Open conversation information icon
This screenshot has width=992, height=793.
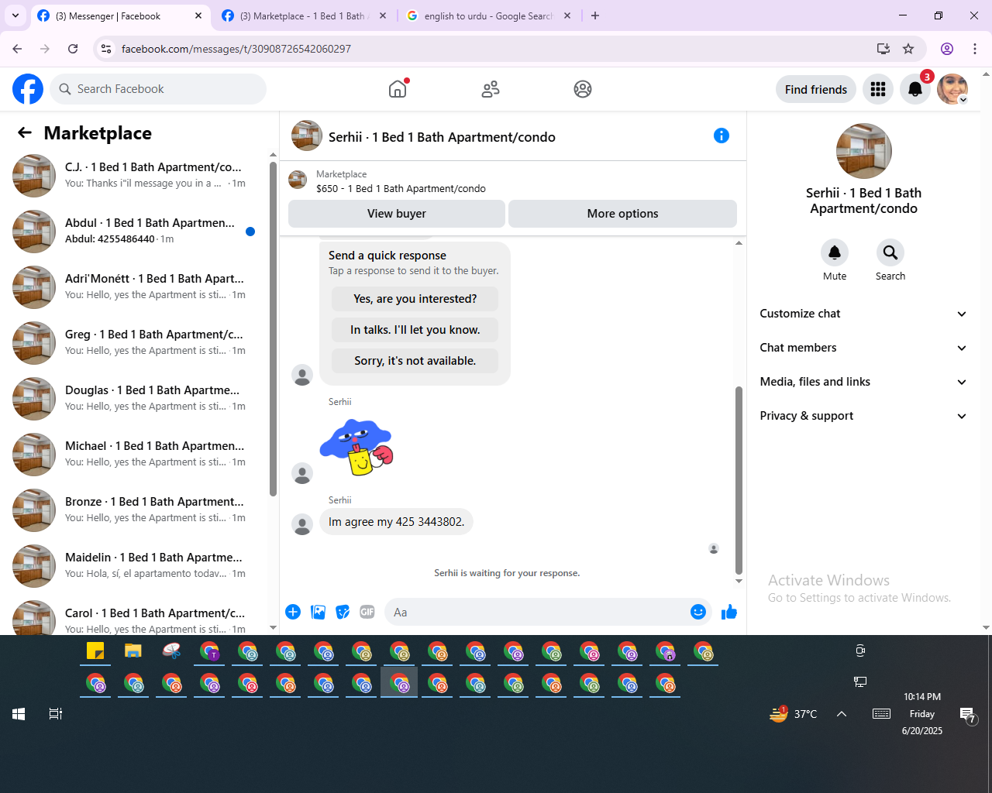point(722,136)
